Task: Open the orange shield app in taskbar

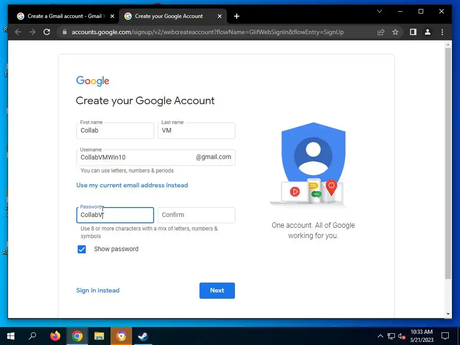Action: coord(121,336)
